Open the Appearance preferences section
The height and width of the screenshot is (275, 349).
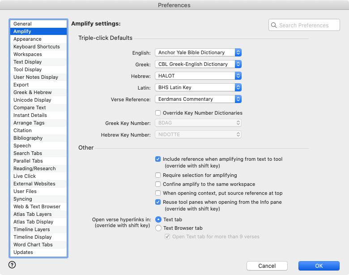[x=27, y=39]
